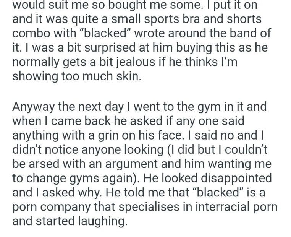Click the phrase "showing too much skin"

pyautogui.click(x=77, y=76)
